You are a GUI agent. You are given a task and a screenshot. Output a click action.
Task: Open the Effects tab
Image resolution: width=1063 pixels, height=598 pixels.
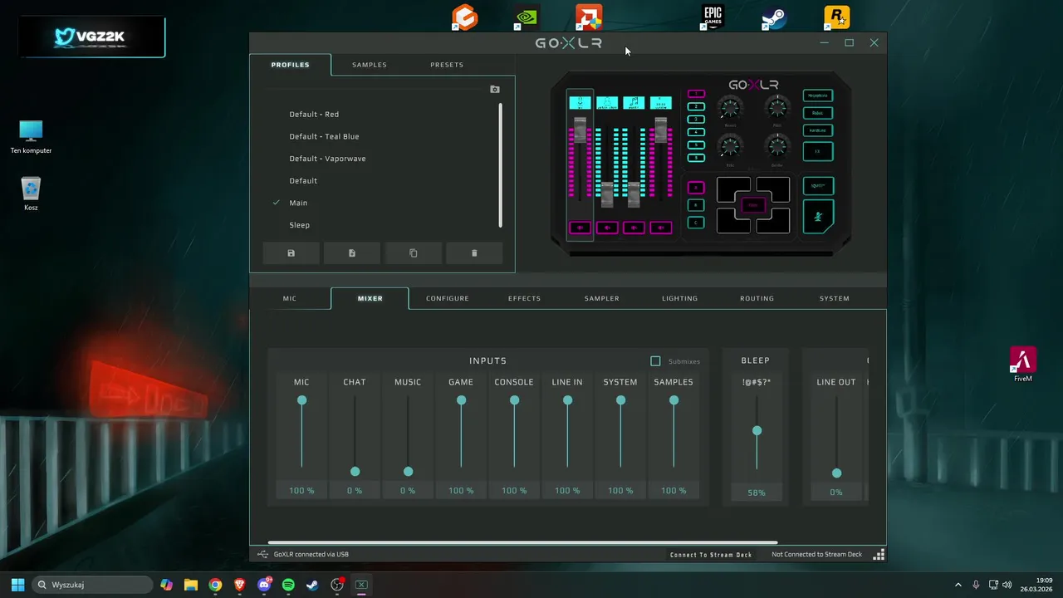pos(524,298)
